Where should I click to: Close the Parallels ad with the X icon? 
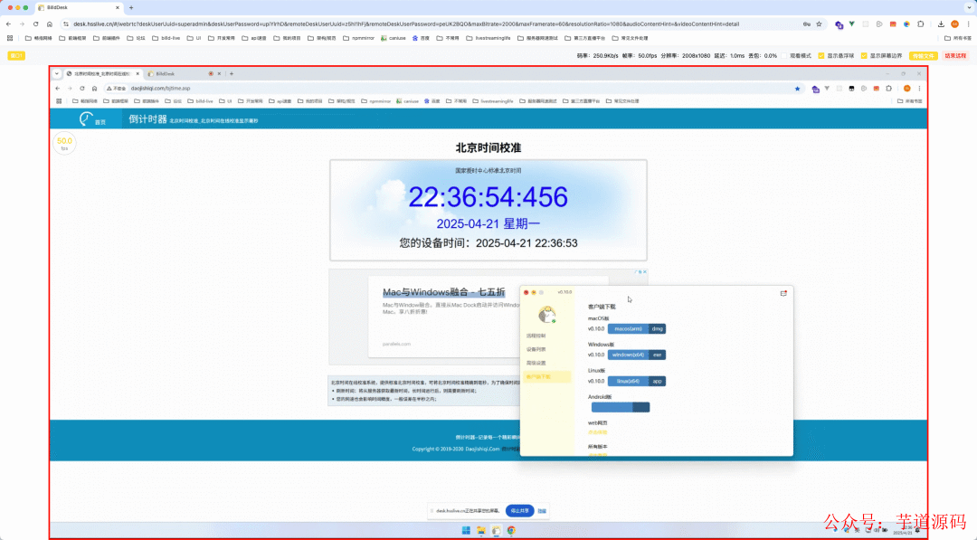(645, 271)
